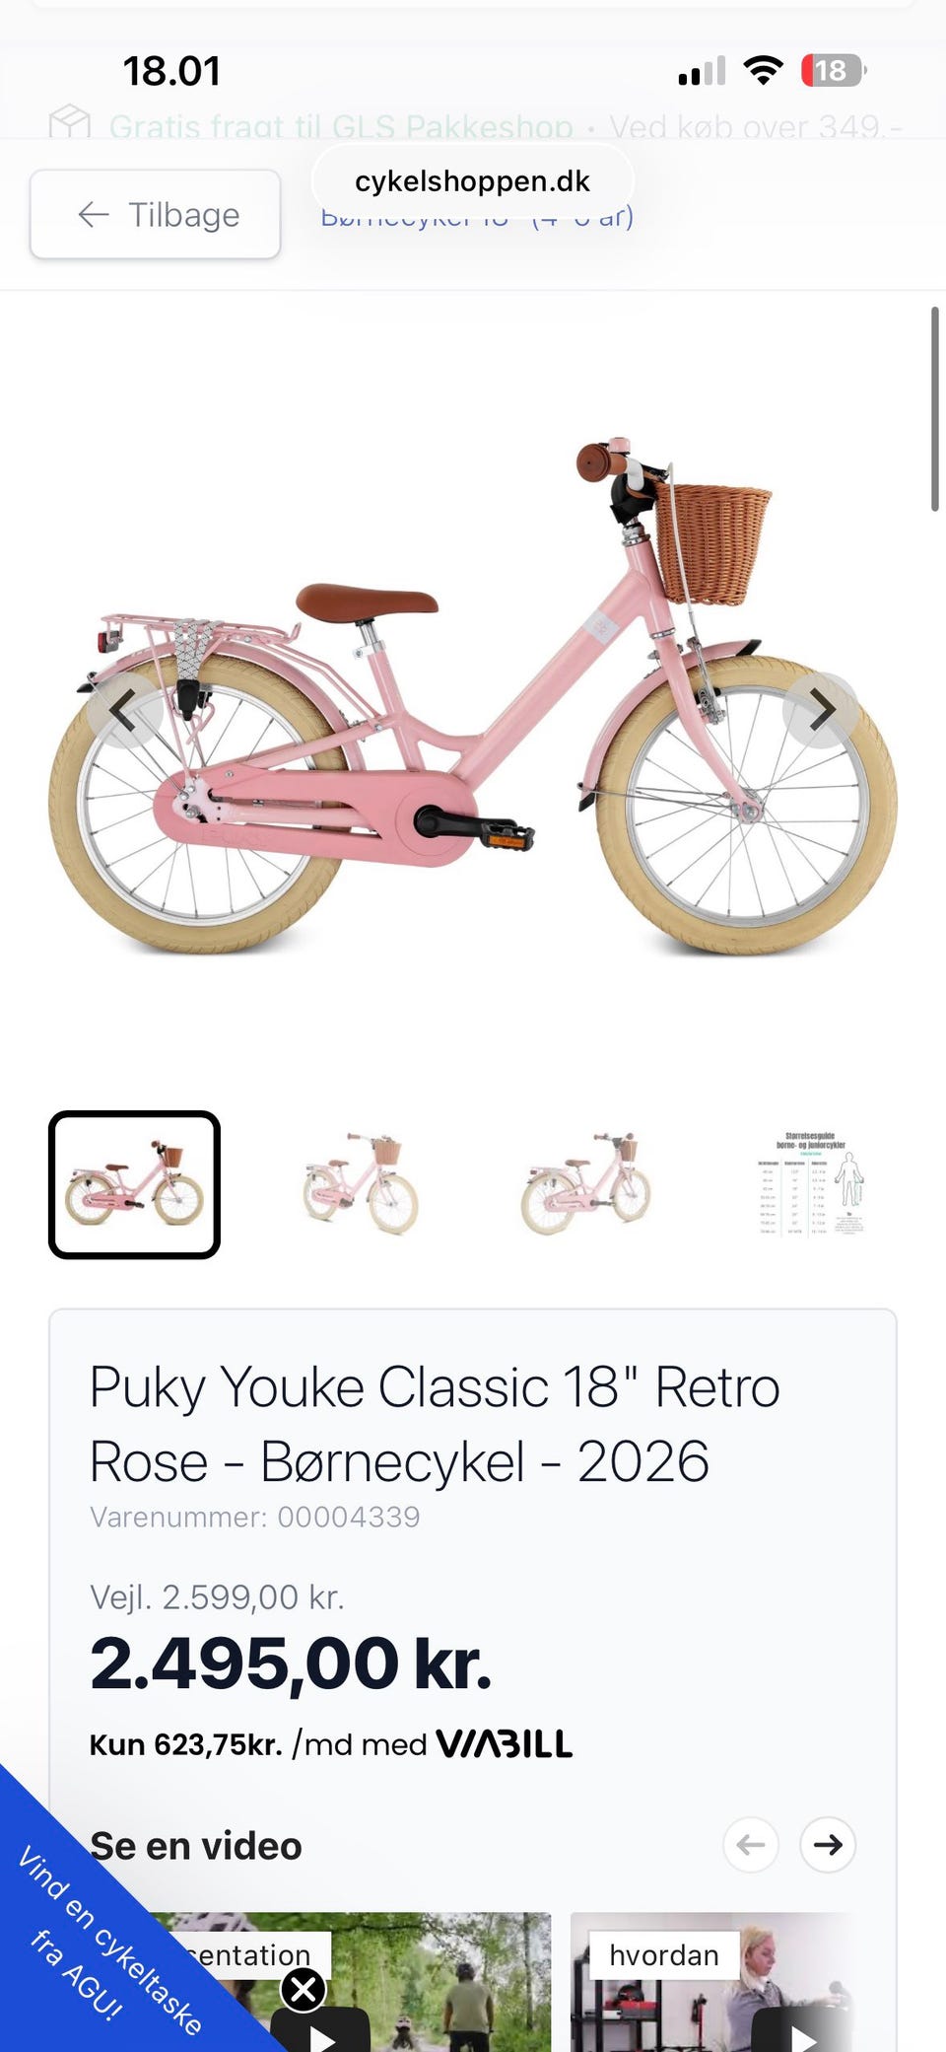Select the first bike thumbnail
The image size is (946, 2052).
[x=134, y=1184]
